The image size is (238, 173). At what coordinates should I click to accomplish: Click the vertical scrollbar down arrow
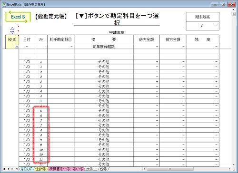(233, 164)
